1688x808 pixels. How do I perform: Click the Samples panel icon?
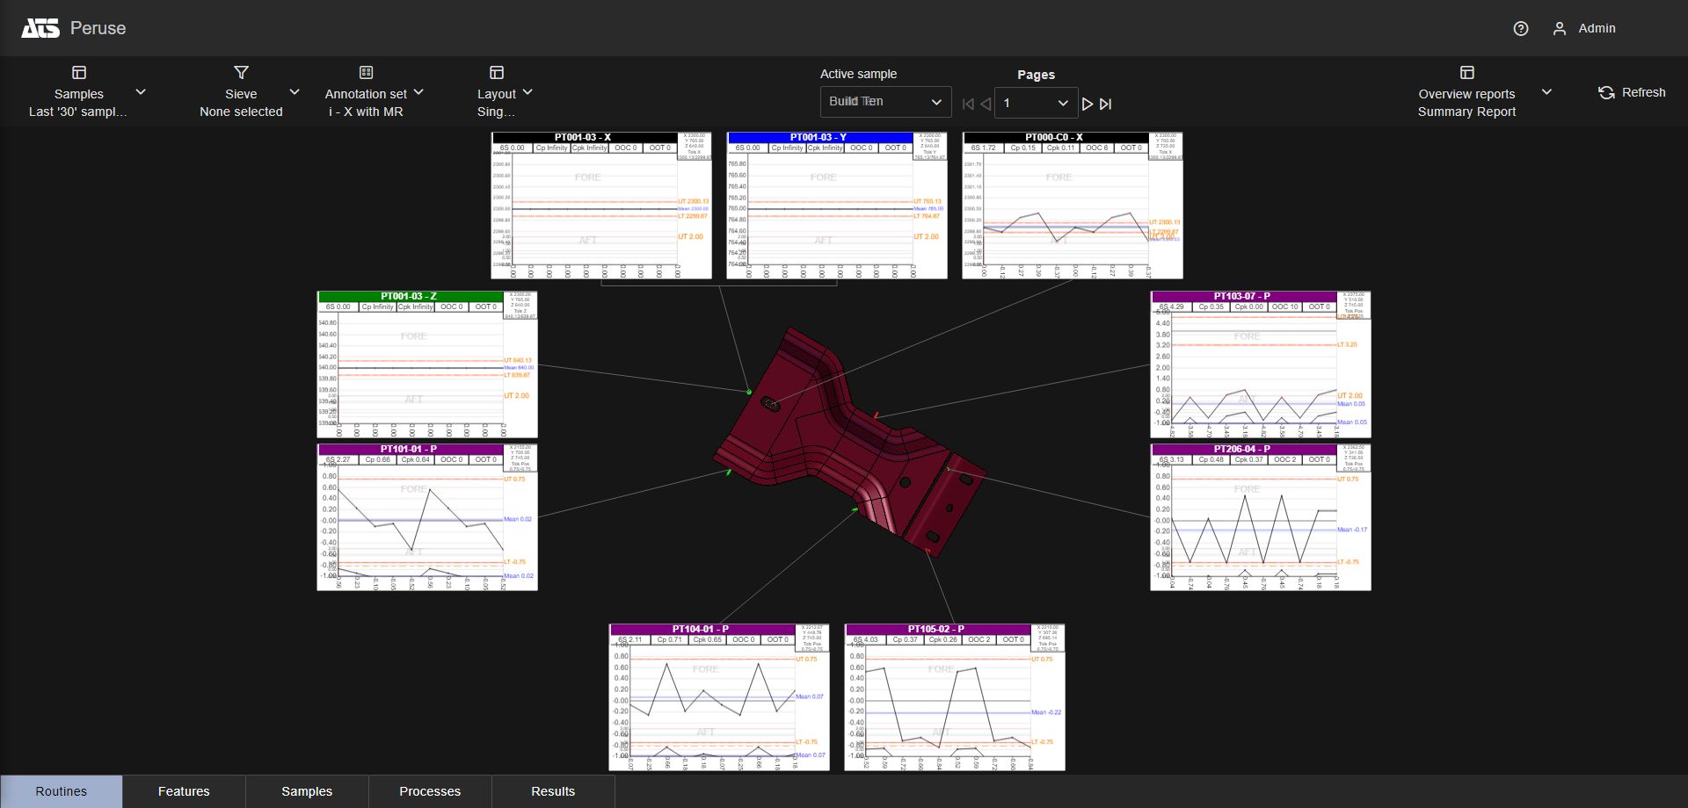tap(79, 73)
